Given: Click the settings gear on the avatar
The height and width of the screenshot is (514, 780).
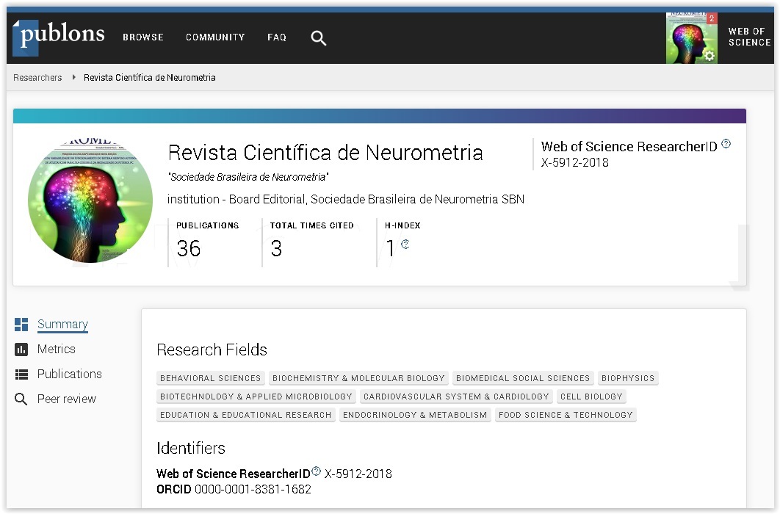Looking at the screenshot, I should pos(710,56).
